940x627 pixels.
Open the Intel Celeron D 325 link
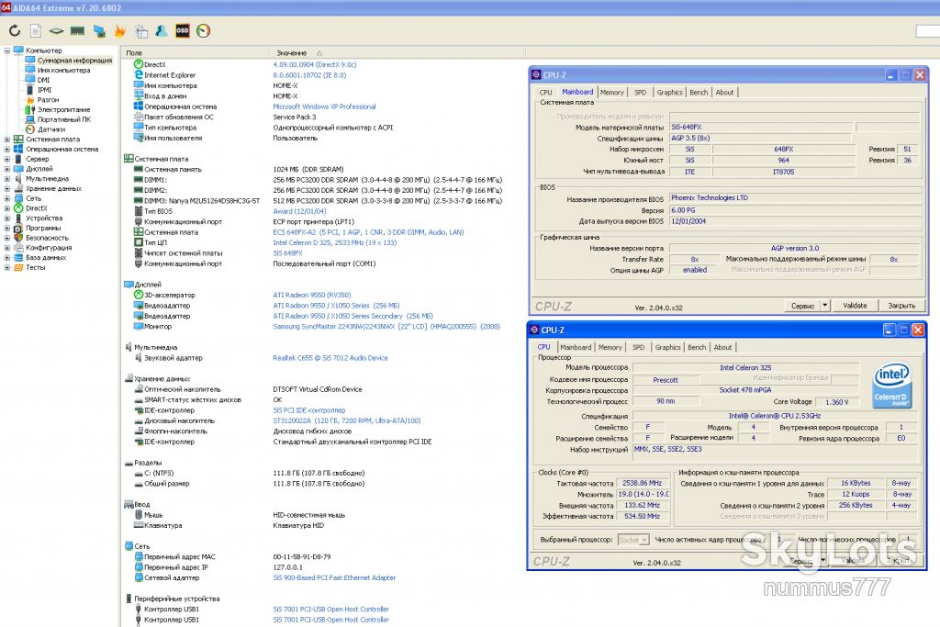tap(334, 242)
